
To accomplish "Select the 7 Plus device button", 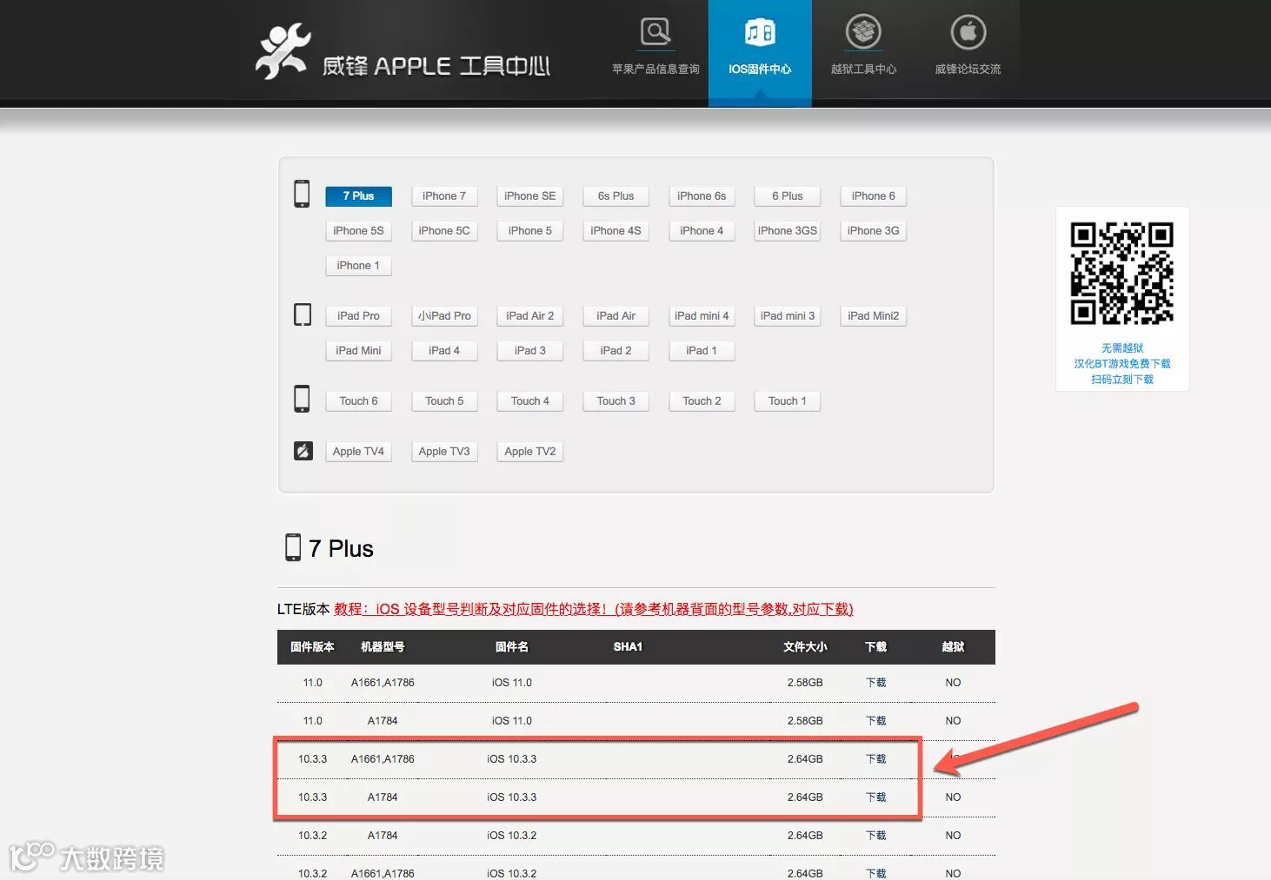I will point(358,196).
